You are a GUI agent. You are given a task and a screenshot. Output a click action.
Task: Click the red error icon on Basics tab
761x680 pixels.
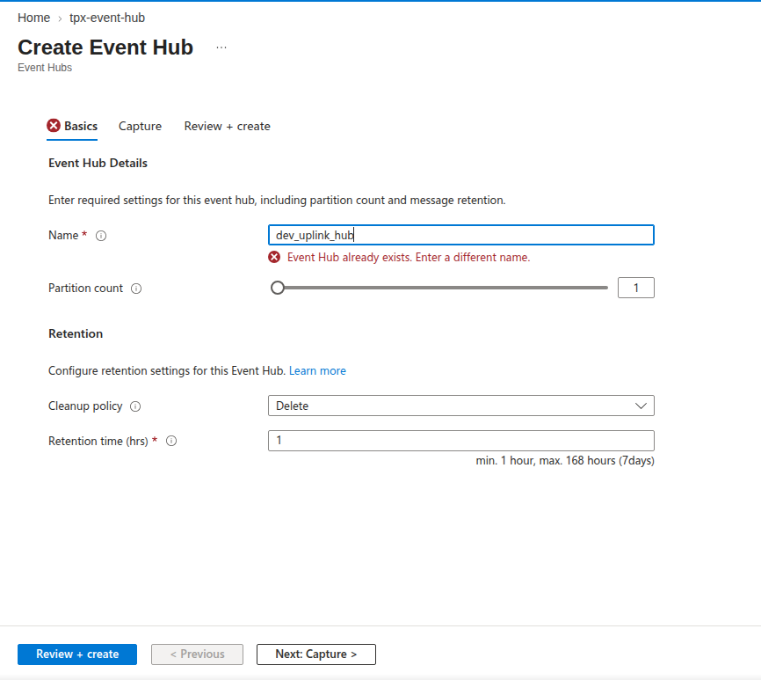pyautogui.click(x=54, y=126)
